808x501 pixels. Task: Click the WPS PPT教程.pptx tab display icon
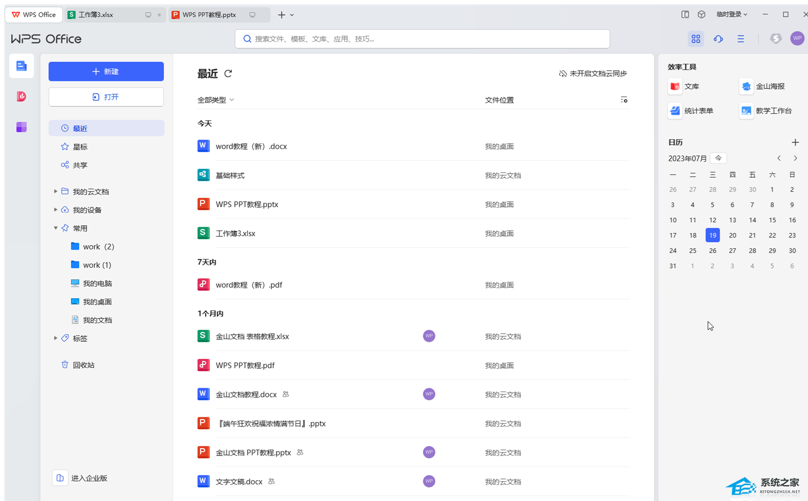coord(252,15)
